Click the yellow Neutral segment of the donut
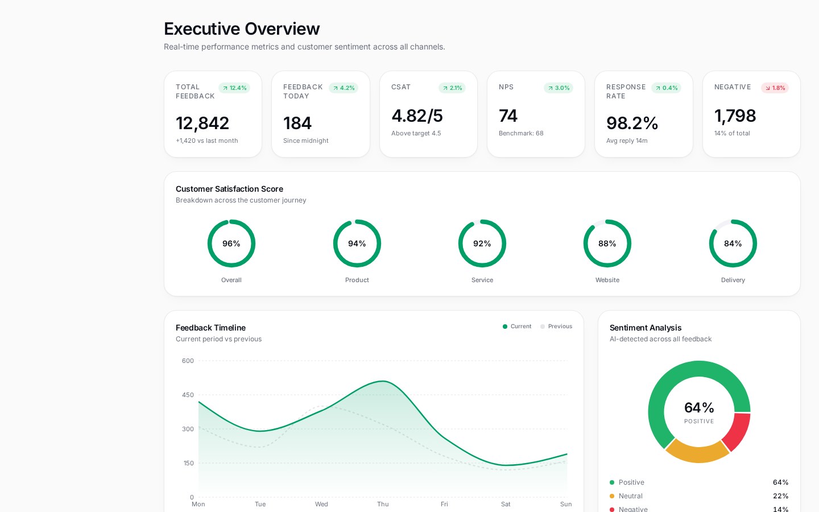Screen dimensions: 819x512 pos(697,453)
